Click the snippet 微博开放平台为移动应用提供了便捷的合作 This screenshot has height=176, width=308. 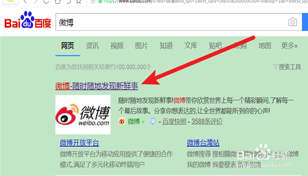(x=116, y=154)
